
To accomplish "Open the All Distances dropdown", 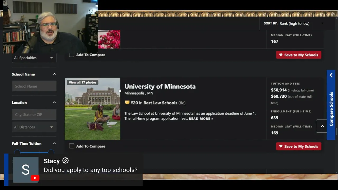I will point(34,127).
